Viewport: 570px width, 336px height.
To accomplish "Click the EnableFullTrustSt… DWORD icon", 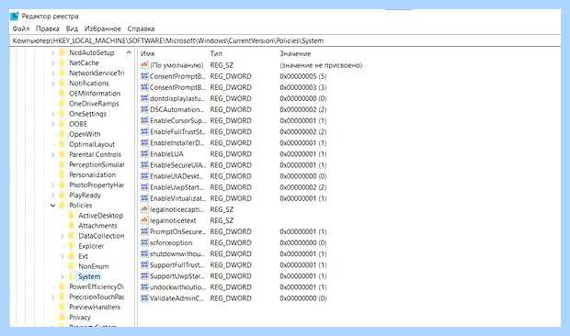I will click(x=144, y=131).
